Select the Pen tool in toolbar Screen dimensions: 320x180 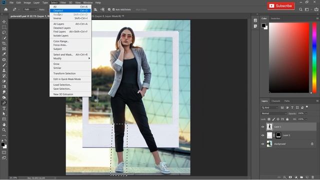point(4,103)
